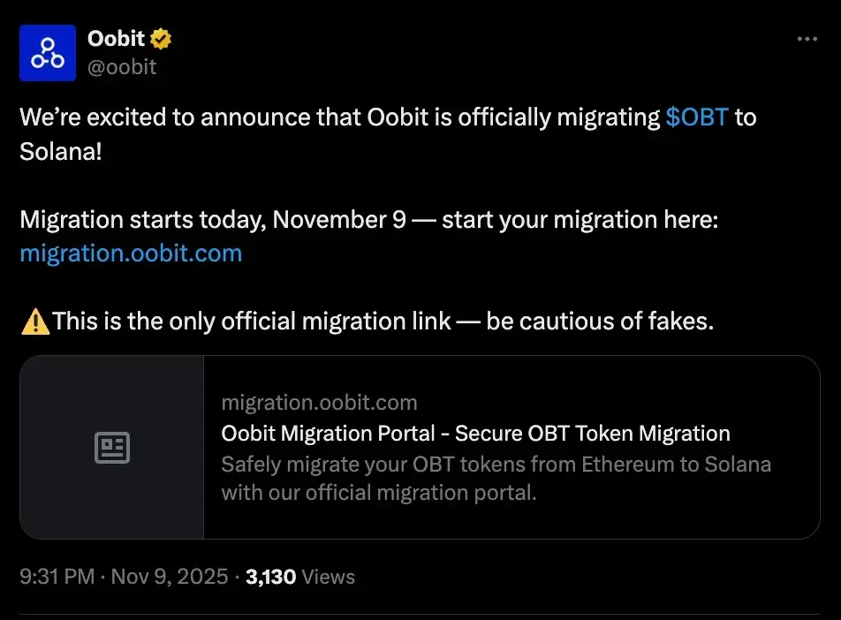Click the yellow warning triangle emoji

click(34, 321)
